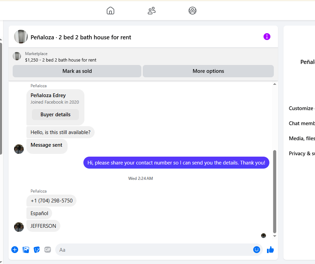Viewport: 315px width, 264px height.
Task: Click the chat scrollbar up arrow
Action: [x=275, y=84]
